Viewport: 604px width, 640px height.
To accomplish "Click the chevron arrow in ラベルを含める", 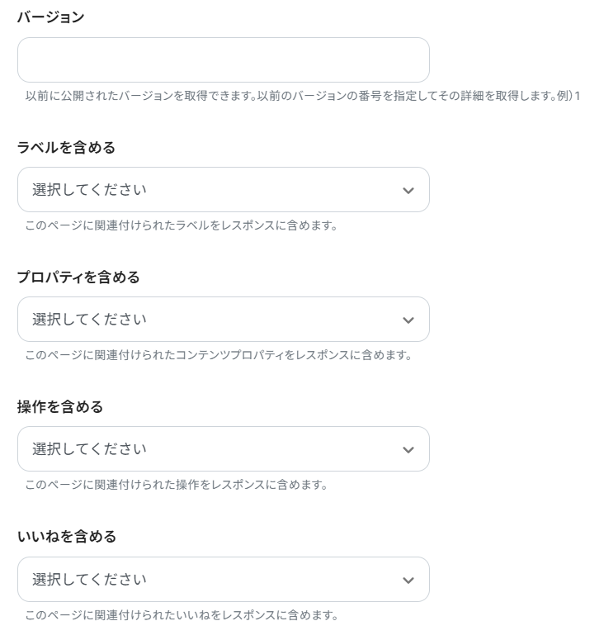I will coord(408,191).
